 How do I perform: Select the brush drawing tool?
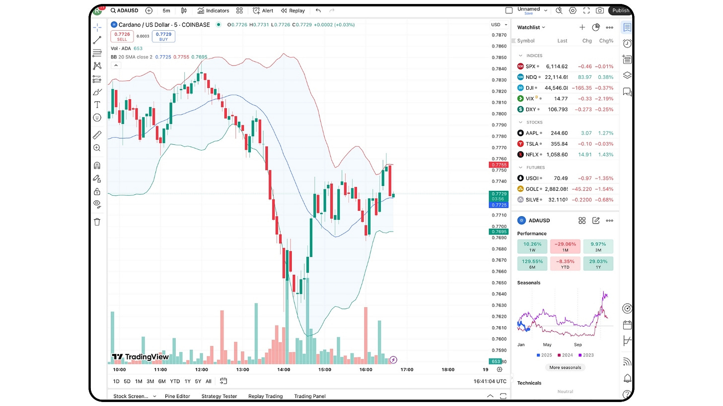coord(97,92)
